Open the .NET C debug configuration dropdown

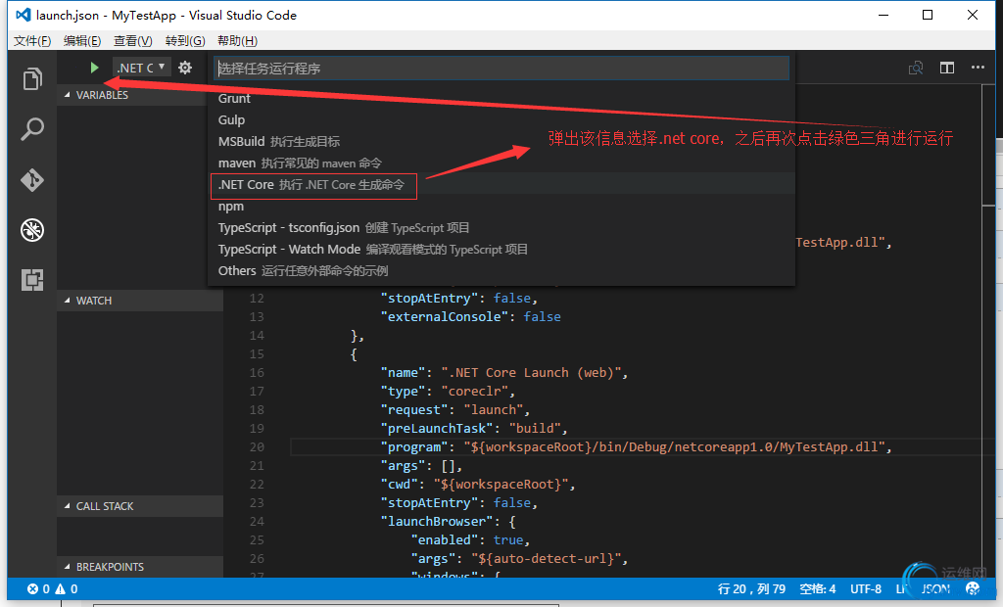tap(141, 68)
